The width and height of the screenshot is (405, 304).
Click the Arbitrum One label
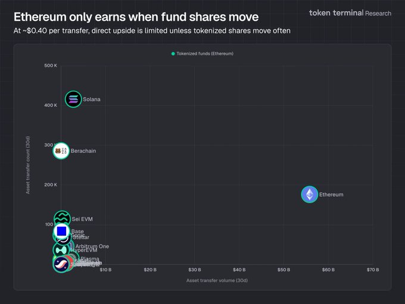92,246
